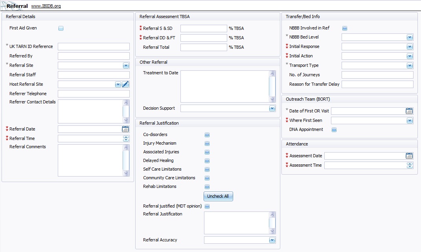Screen dimensions: 421x252
Task: Open the Decision Support dropdown
Action: (x=272, y=108)
